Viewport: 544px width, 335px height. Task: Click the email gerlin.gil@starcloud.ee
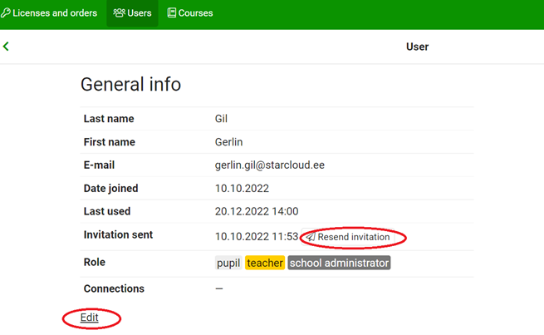[x=269, y=165]
